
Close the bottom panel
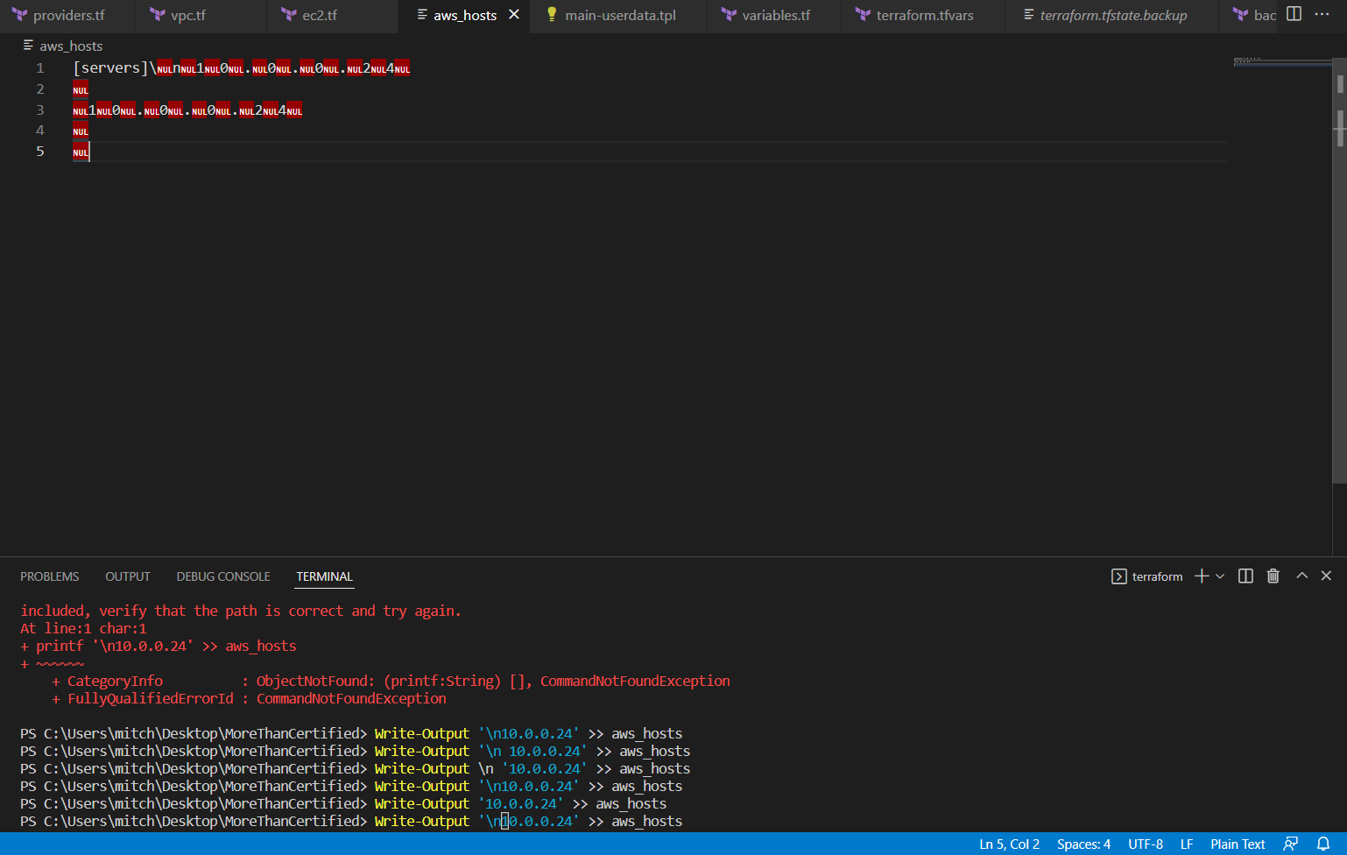tap(1326, 576)
